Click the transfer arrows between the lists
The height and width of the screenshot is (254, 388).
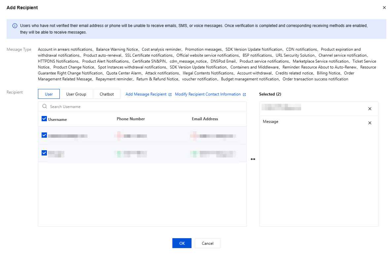pos(253,159)
